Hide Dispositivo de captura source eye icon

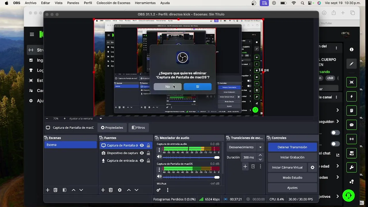point(142,153)
